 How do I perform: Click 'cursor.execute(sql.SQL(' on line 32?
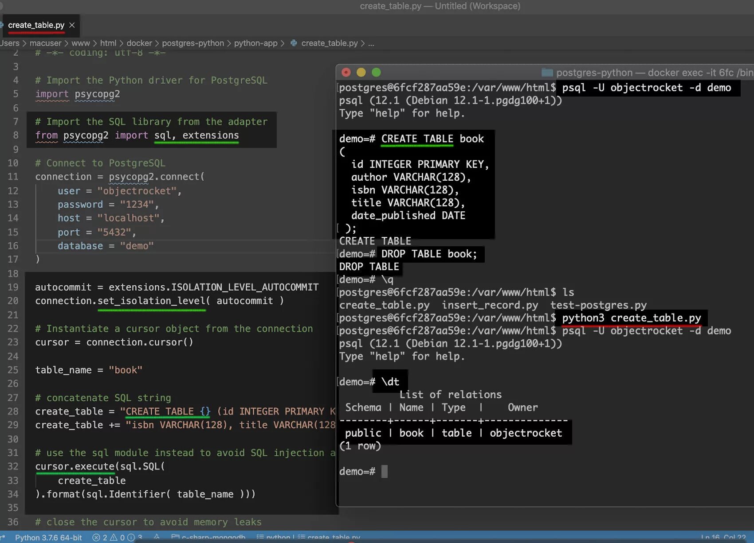(100, 467)
